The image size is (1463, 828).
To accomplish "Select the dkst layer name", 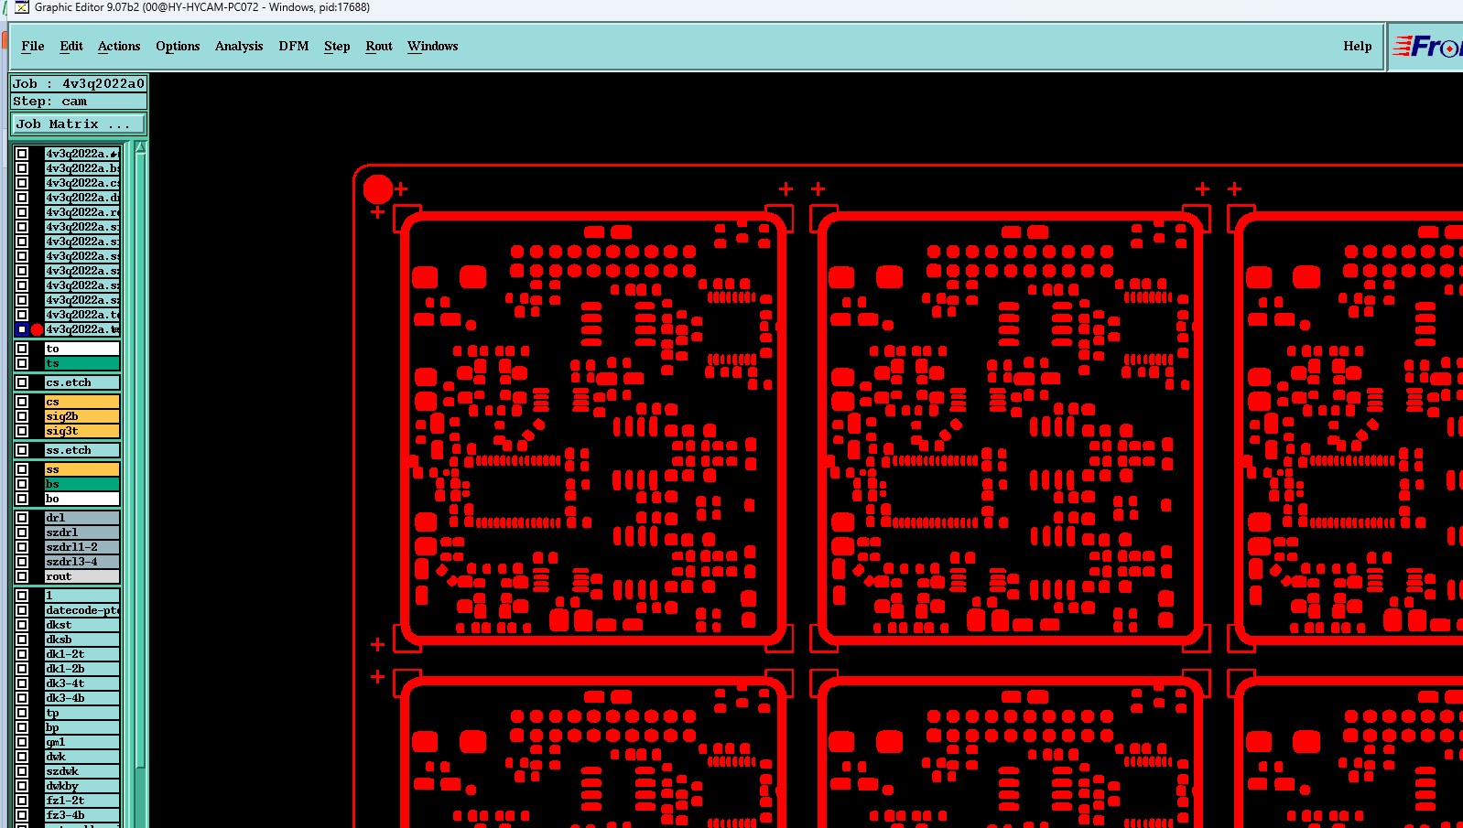I will 82,625.
